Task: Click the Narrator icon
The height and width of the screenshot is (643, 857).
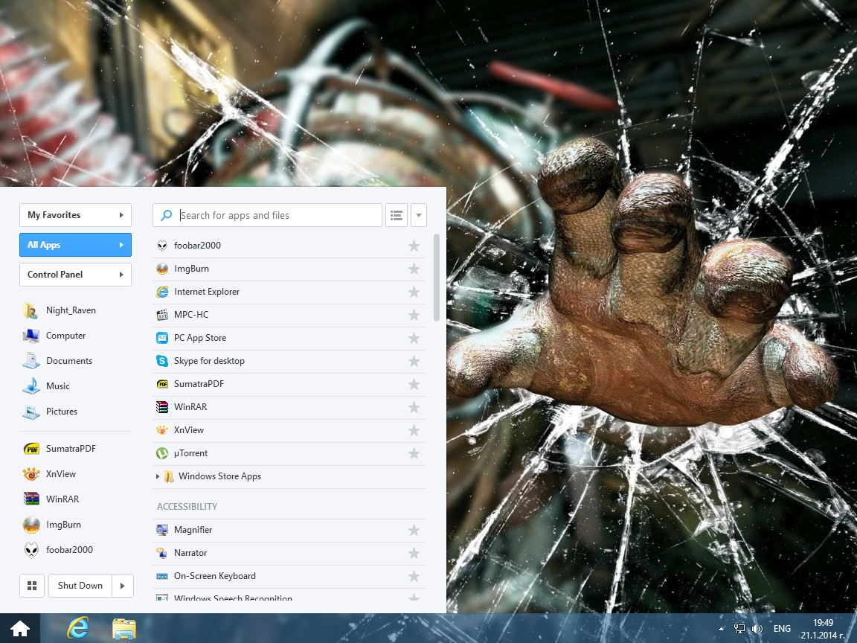Action: [x=162, y=553]
